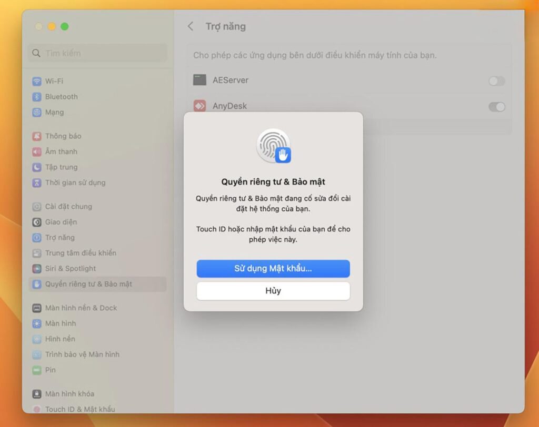
Task: Open Bluetooth settings via its icon
Action: pos(36,97)
